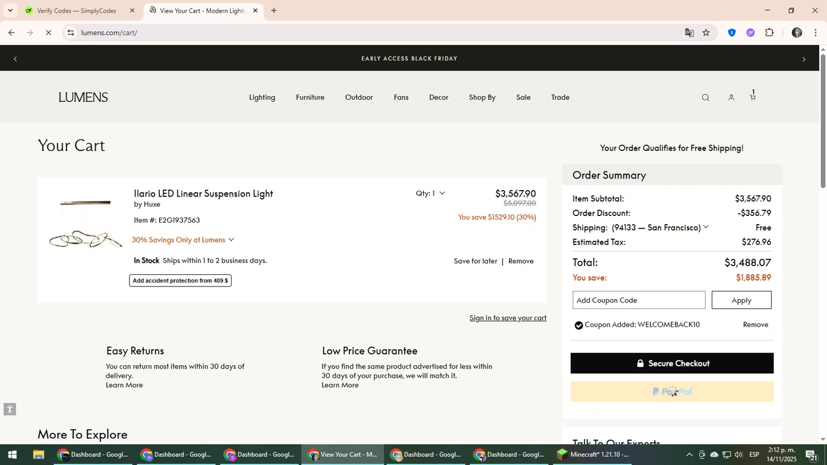Image resolution: width=827 pixels, height=465 pixels.
Task: Open the account profile icon
Action: pyautogui.click(x=731, y=98)
